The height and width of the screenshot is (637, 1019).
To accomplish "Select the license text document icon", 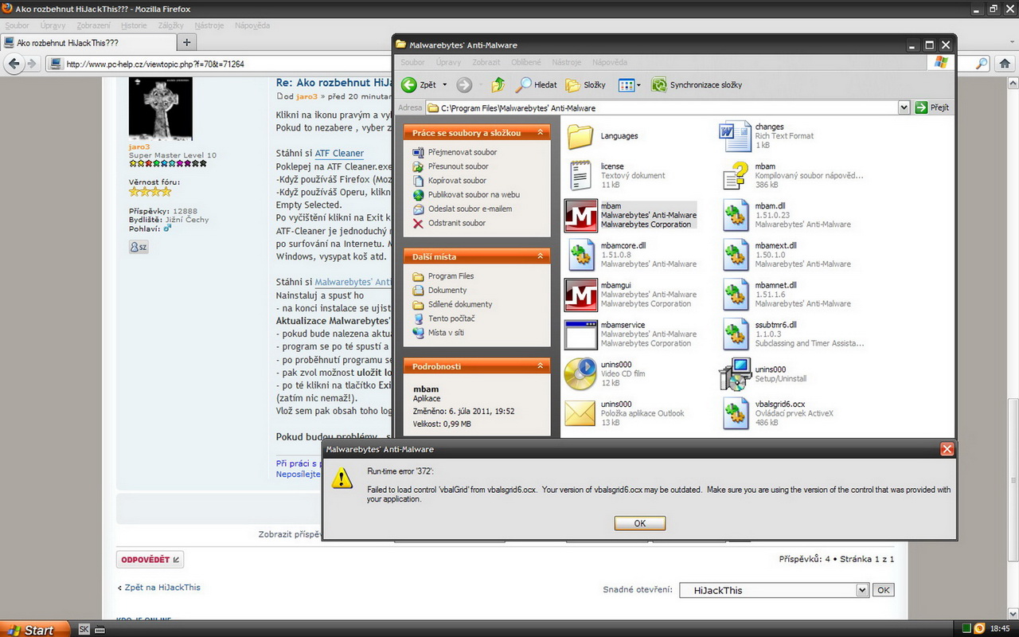I will [x=580, y=175].
